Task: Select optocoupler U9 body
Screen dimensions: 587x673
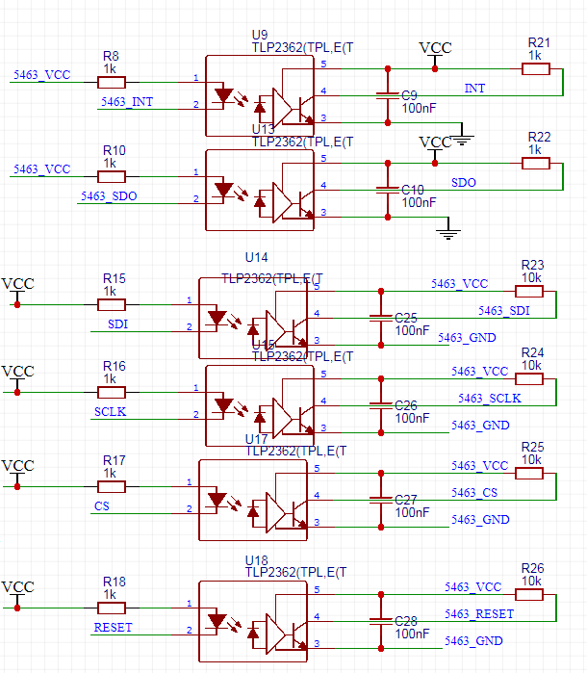Action: click(260, 95)
